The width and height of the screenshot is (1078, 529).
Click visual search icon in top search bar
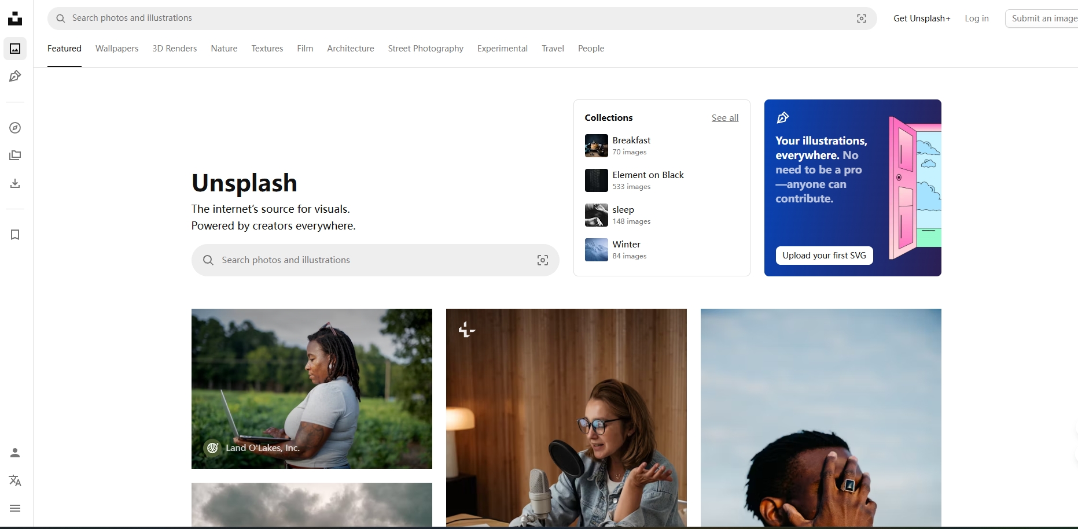pyautogui.click(x=861, y=19)
